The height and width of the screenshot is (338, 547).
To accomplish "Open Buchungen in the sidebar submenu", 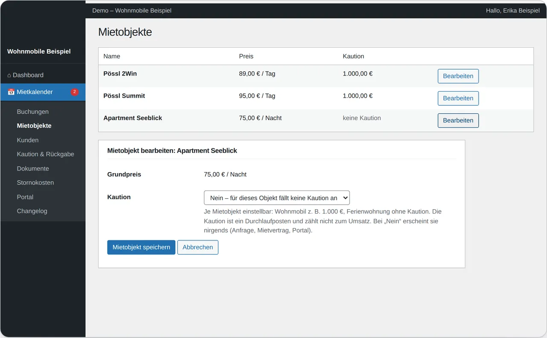I will 33,112.
